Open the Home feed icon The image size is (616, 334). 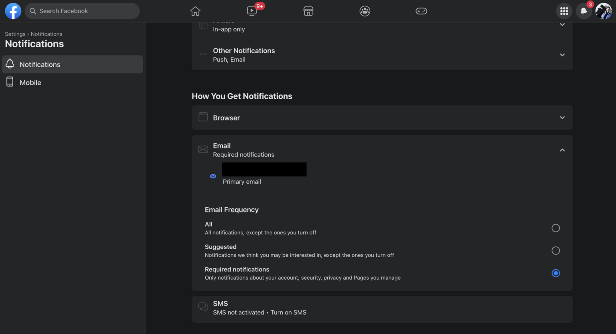[195, 11]
